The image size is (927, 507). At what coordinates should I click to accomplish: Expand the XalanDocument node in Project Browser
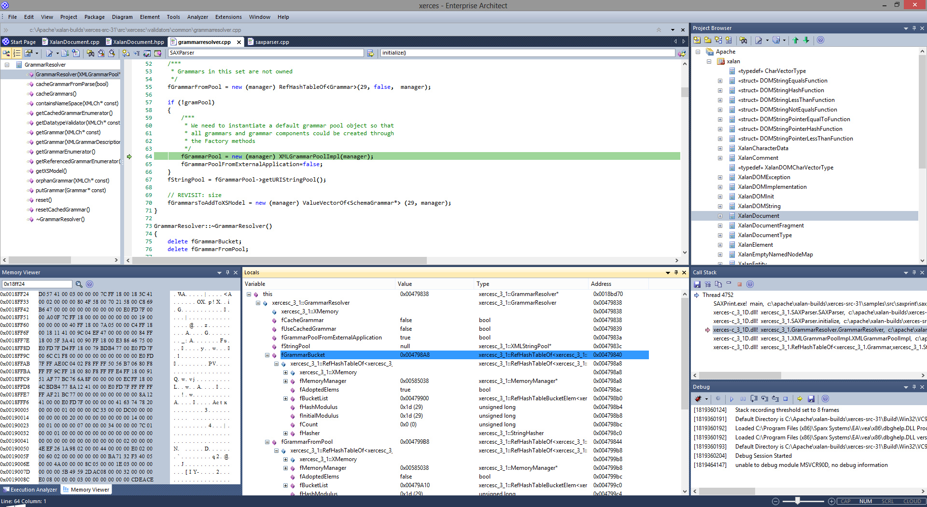click(x=720, y=216)
